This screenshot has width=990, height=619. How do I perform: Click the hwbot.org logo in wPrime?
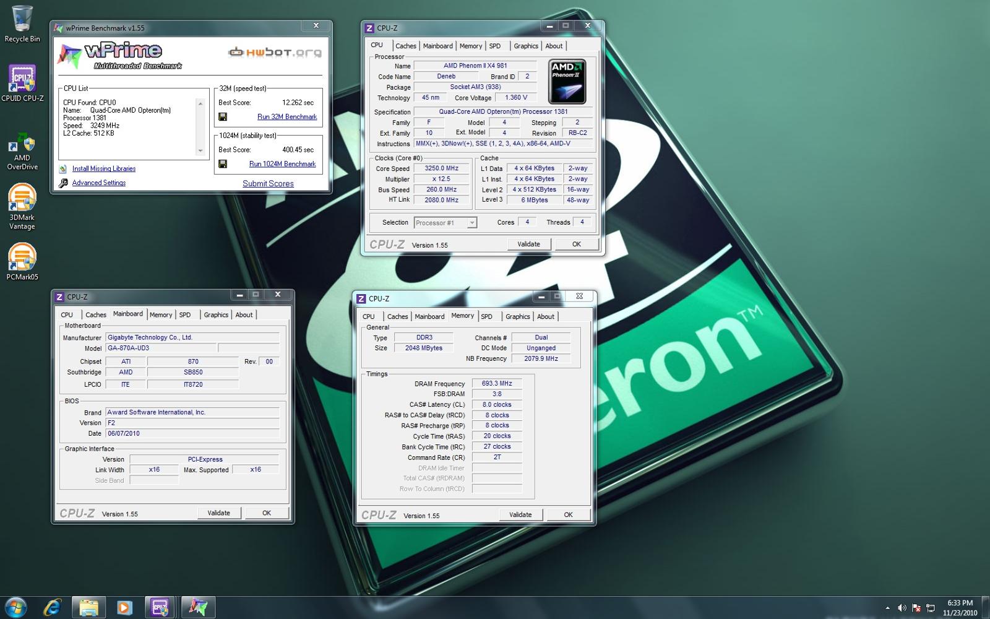click(275, 53)
